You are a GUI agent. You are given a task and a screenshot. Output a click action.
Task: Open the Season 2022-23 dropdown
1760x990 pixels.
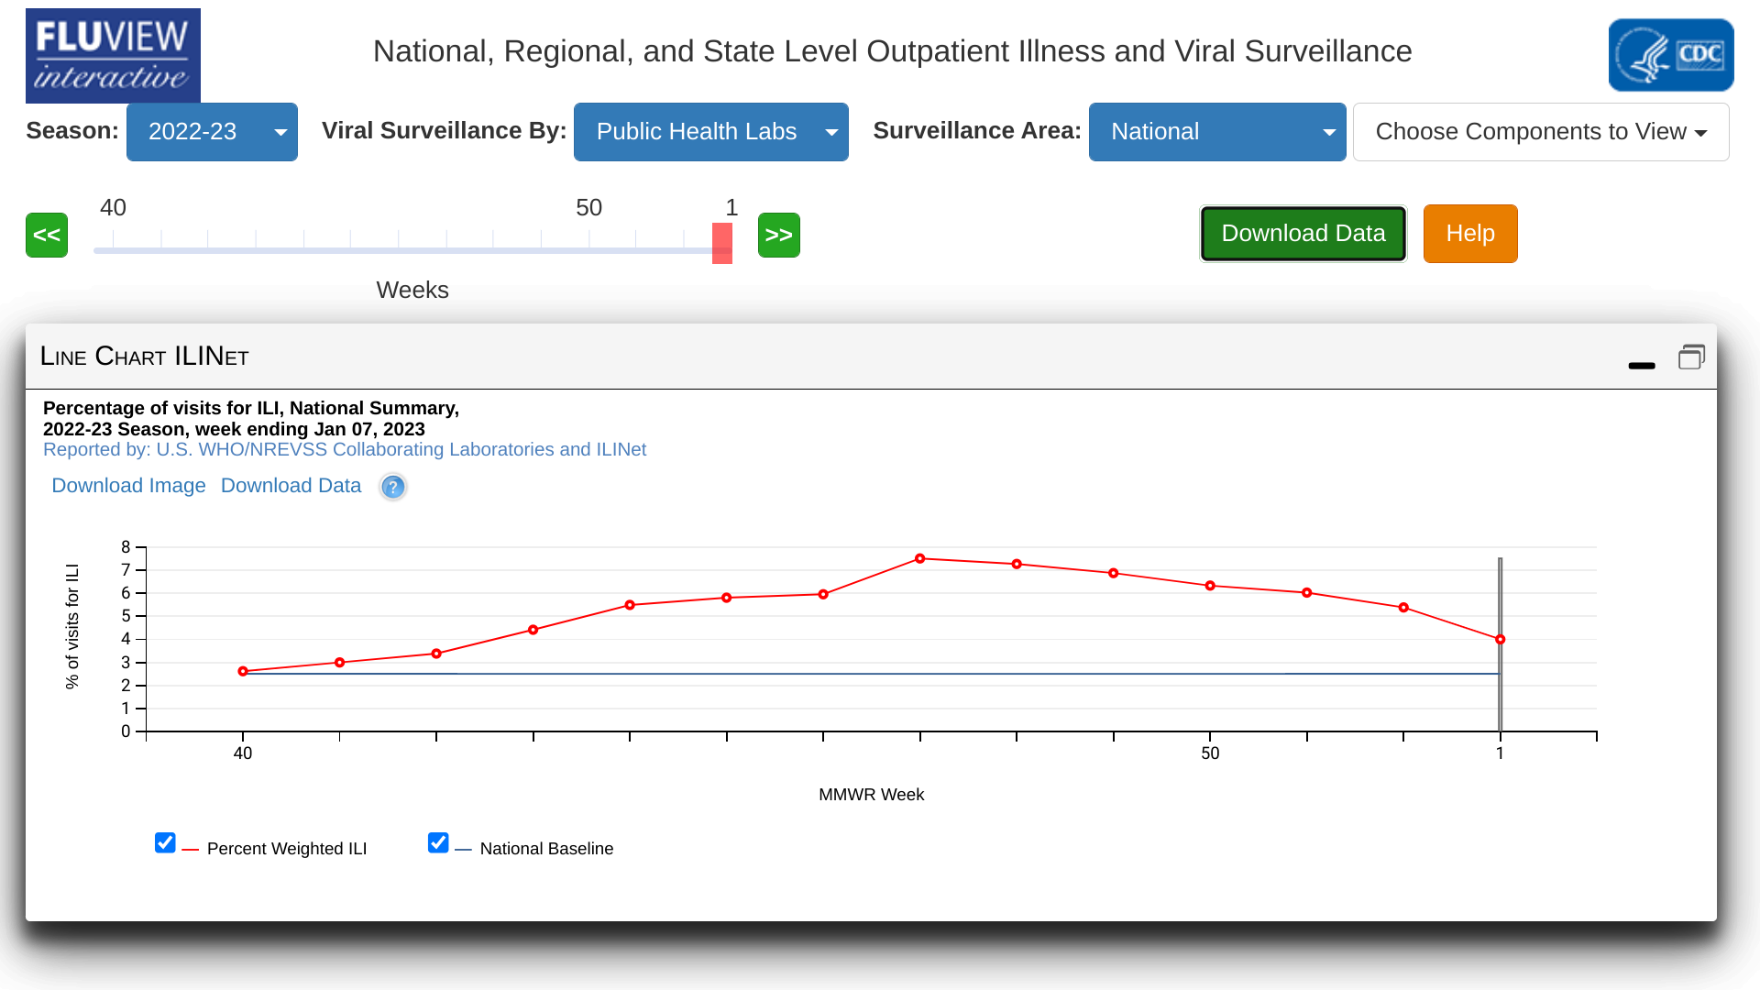click(x=212, y=132)
